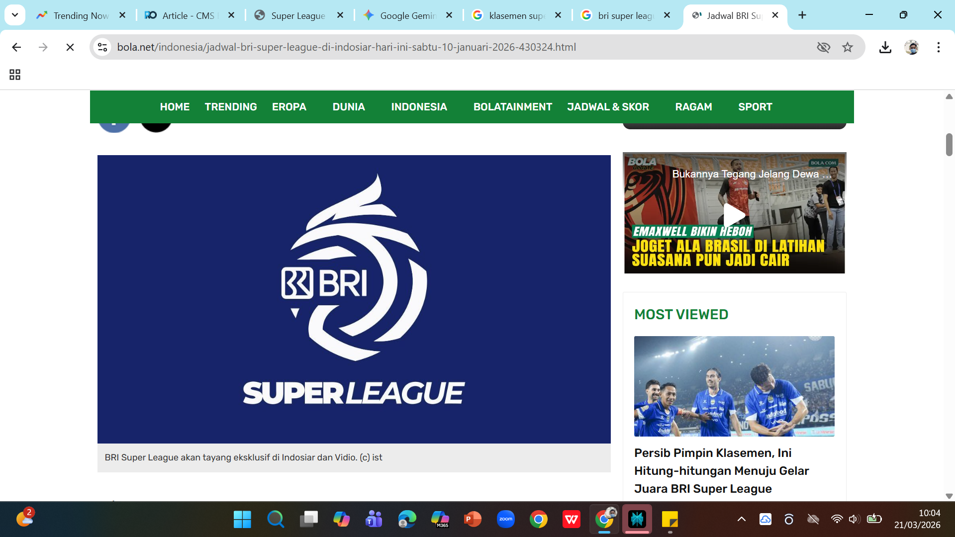Open the Chrome three-dot menu
Image resolution: width=955 pixels, height=537 pixels.
click(938, 47)
